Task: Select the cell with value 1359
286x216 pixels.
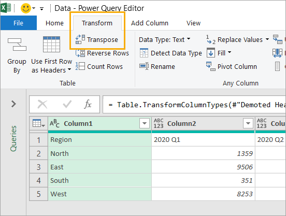Action: tap(203, 153)
